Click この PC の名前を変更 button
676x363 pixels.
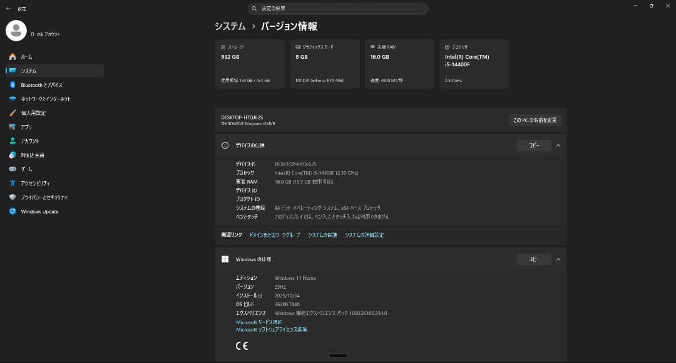click(x=535, y=120)
